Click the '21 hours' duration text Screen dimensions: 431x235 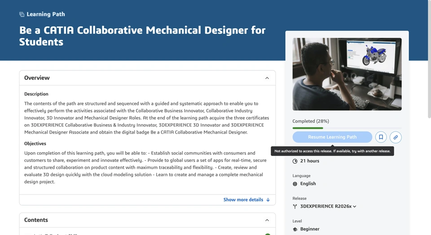309,161
